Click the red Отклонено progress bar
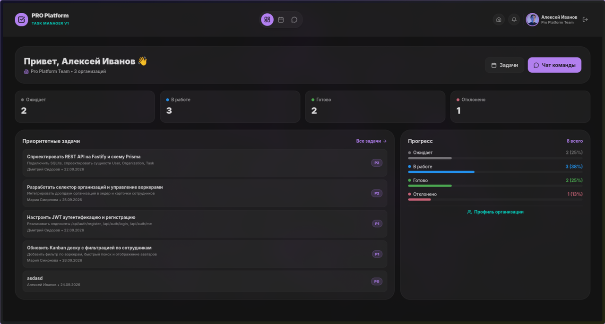This screenshot has height=324, width=605. click(x=419, y=200)
